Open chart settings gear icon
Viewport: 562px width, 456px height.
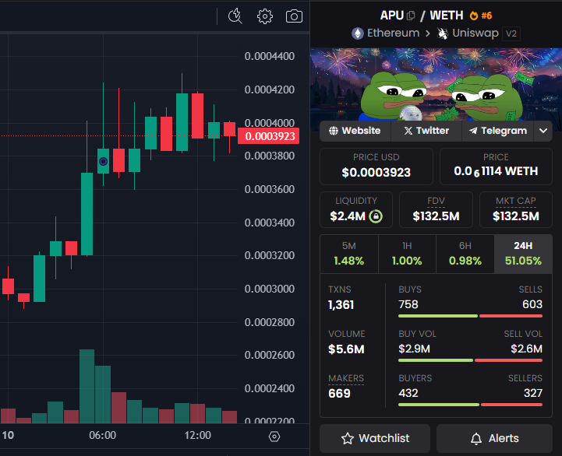pyautogui.click(x=265, y=16)
